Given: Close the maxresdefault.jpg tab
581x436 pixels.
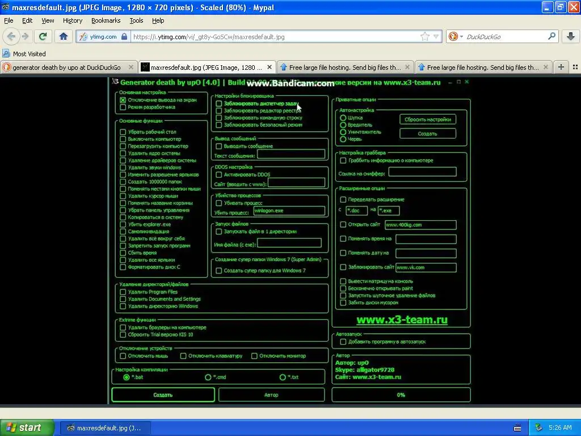Looking at the screenshot, I should (270, 67).
